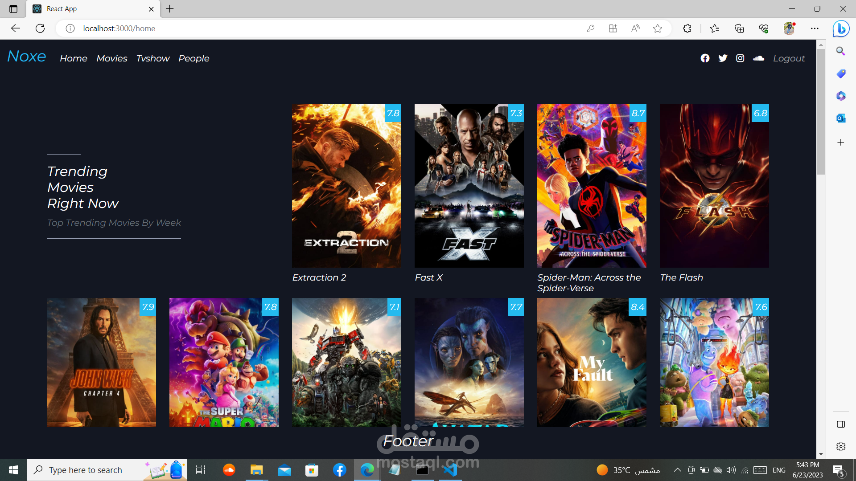Add this page to favorites
This screenshot has width=856, height=481.
click(658, 28)
